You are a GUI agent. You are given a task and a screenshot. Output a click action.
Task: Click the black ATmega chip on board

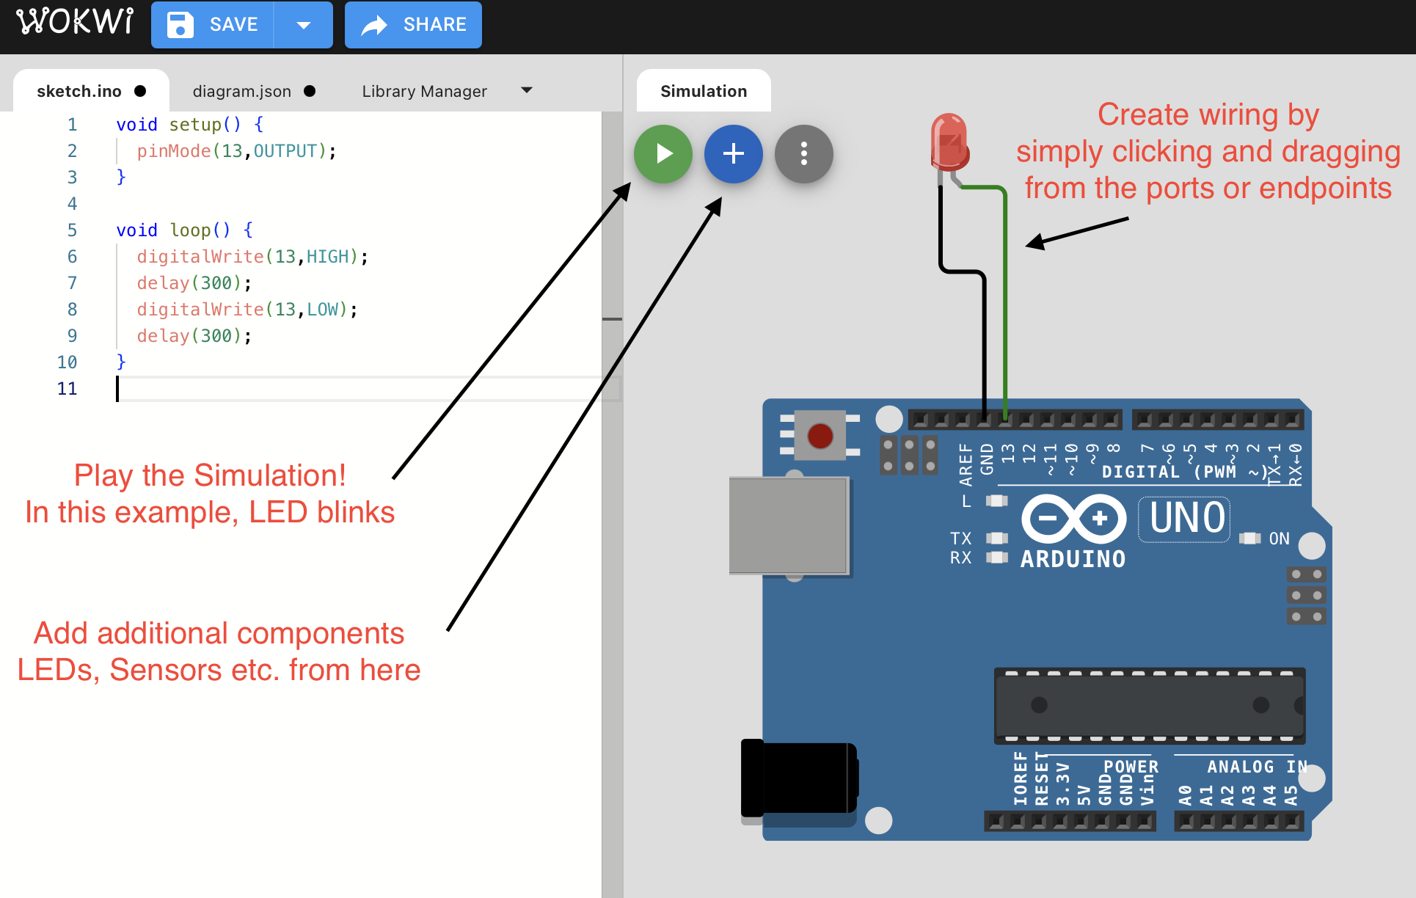tap(1148, 705)
